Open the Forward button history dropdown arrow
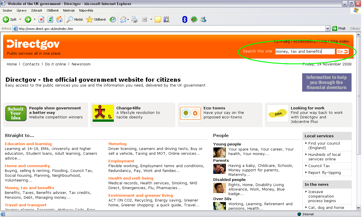This screenshot has width=362, height=217. [x=34, y=19]
